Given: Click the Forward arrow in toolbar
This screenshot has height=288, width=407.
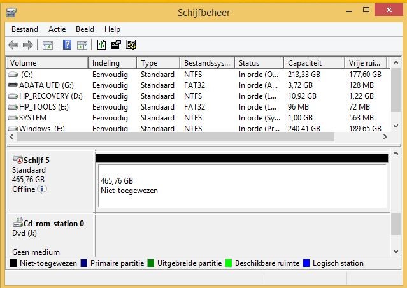Looking at the screenshot, I should pyautogui.click(x=27, y=45).
